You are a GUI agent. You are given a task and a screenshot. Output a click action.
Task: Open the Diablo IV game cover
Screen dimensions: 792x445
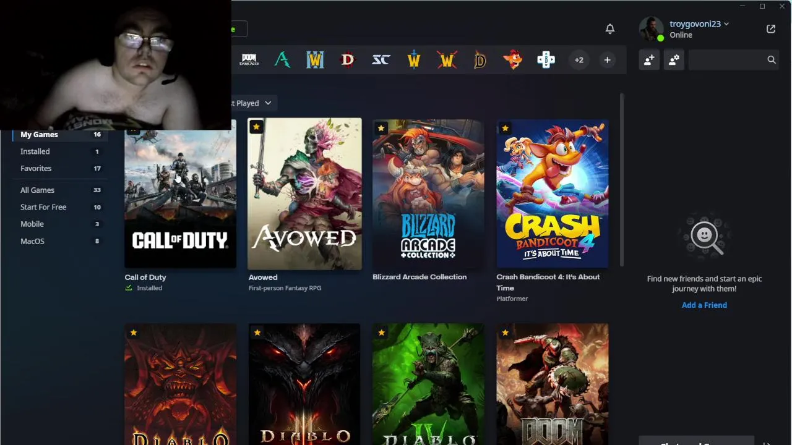tap(428, 384)
